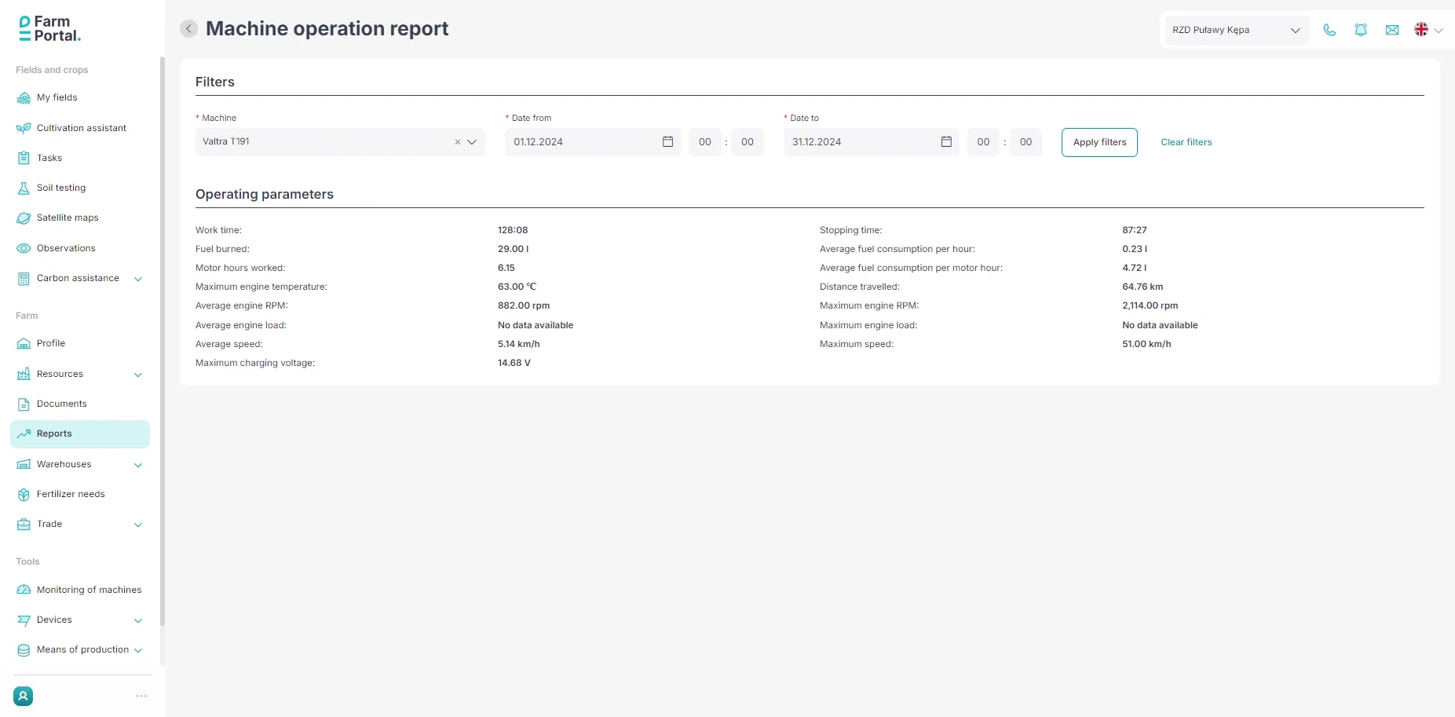Click the sidebar vertical scrollbar

[163, 341]
